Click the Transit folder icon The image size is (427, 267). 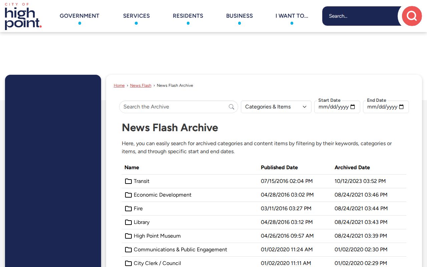pos(128,181)
